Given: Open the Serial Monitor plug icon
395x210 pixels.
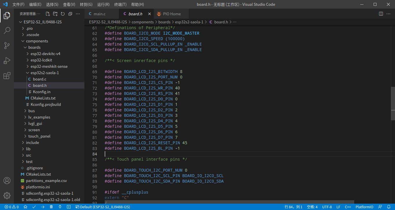Looking at the screenshot, I should point(60,207).
